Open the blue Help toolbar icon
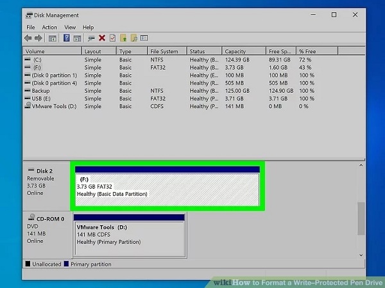Viewport: 385px width, 288px height. click(x=66, y=38)
